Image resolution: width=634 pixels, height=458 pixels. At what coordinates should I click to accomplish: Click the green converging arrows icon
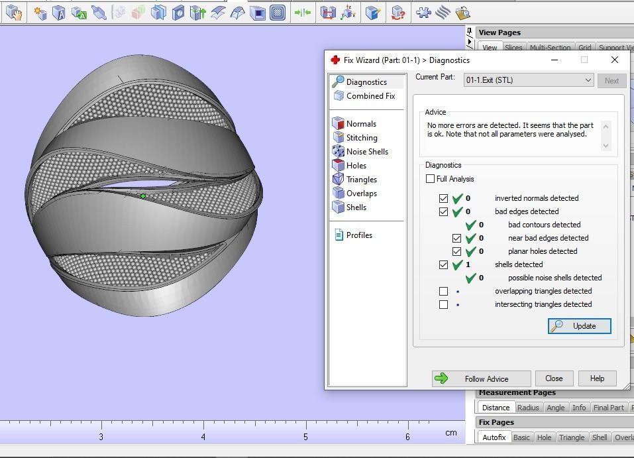pos(303,13)
